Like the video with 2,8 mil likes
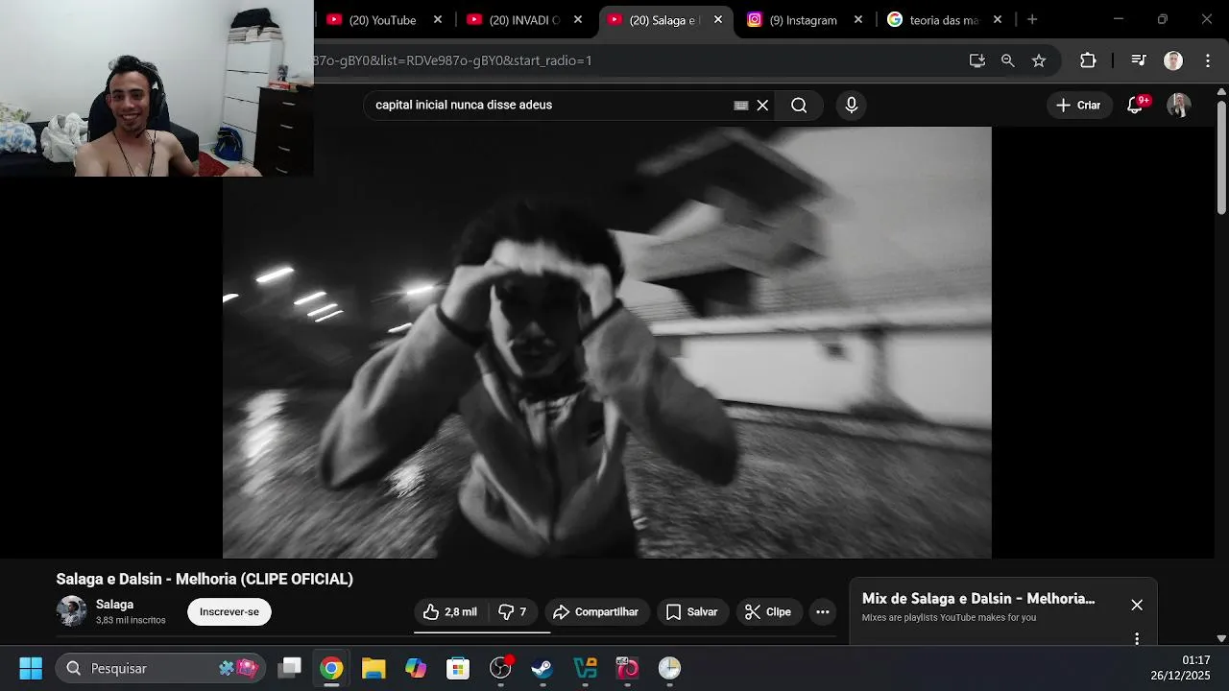Image resolution: width=1229 pixels, height=691 pixels. 450,612
